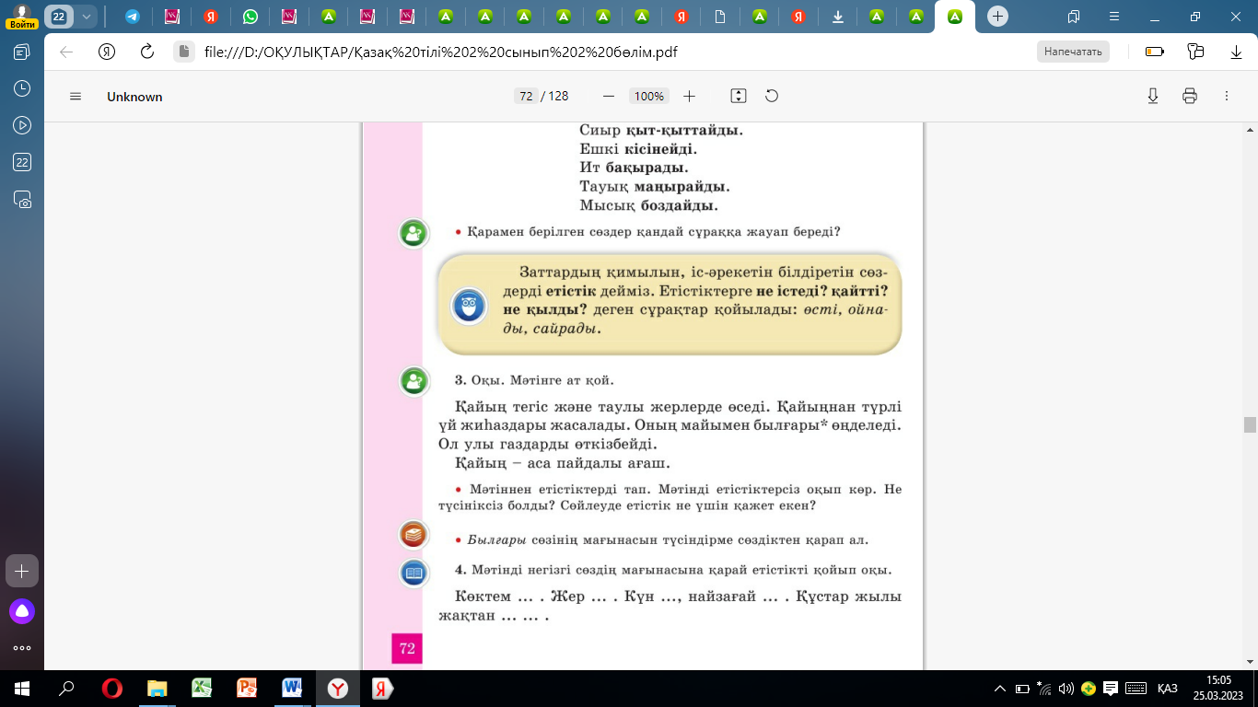This screenshot has width=1258, height=707.
Task: Click the pink page number 72 on the page
Action: coord(407,648)
